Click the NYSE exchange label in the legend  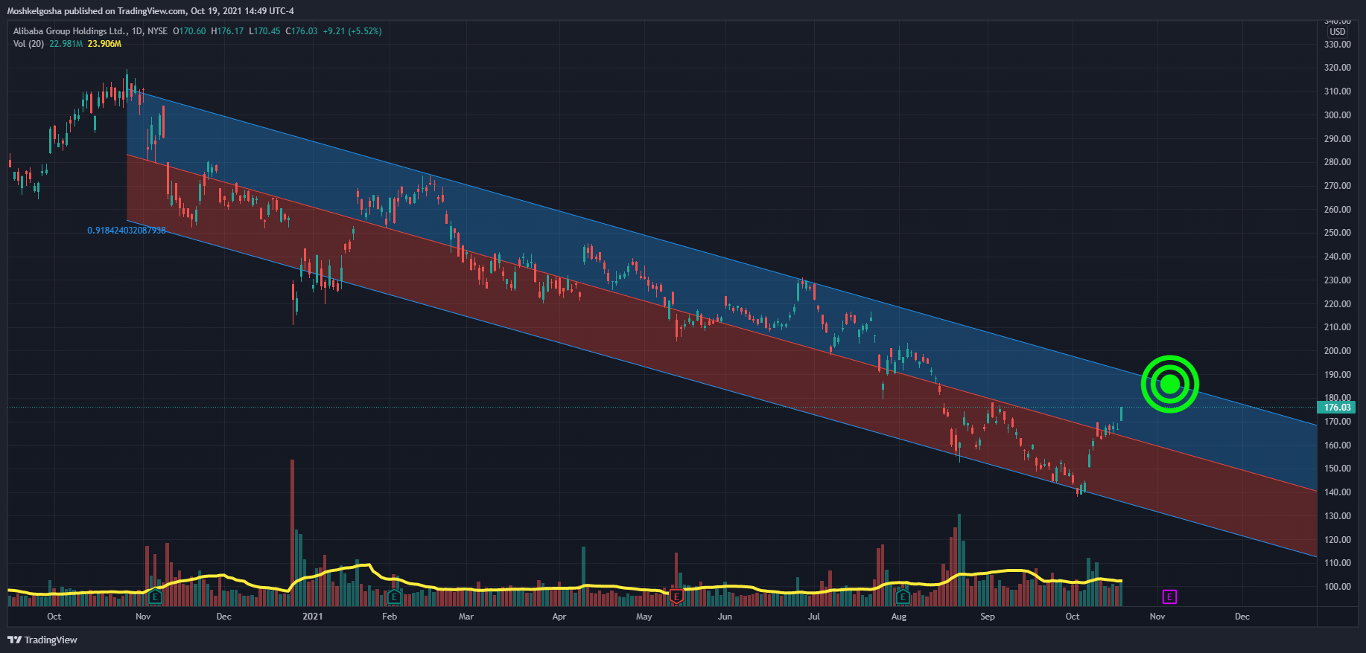[x=157, y=31]
